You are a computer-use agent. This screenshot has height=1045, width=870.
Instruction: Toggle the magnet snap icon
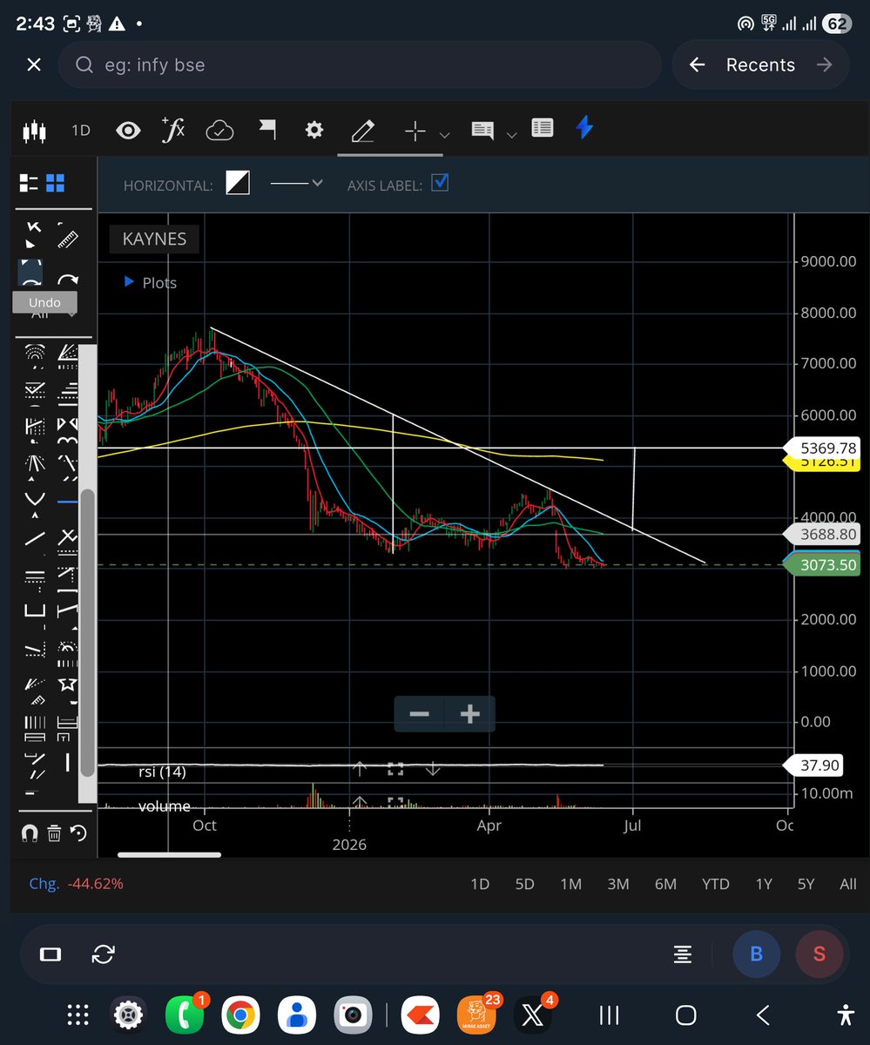coord(29,833)
